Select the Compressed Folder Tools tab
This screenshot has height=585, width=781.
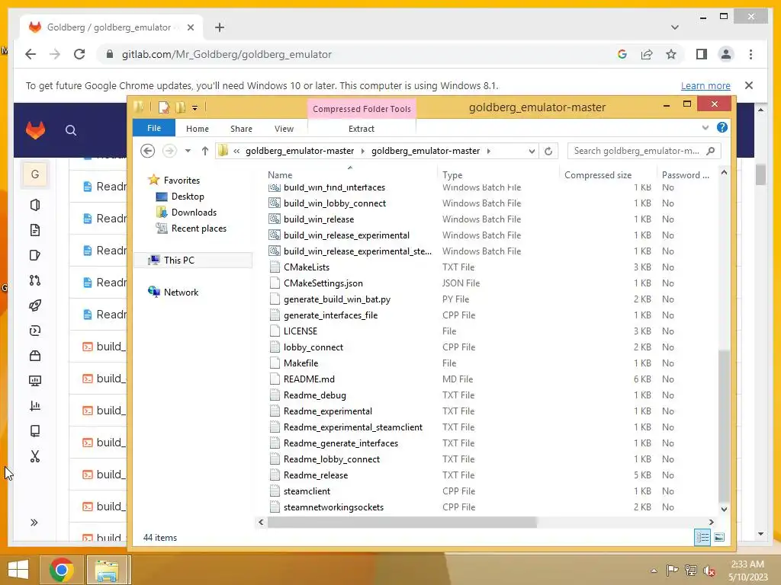(362, 109)
